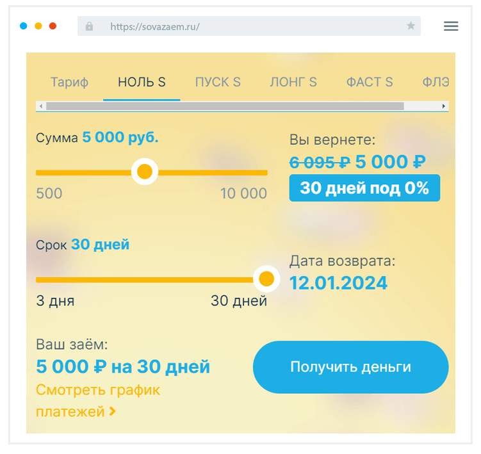
Task: Click the padlock icon in address bar
Action: pos(89,26)
